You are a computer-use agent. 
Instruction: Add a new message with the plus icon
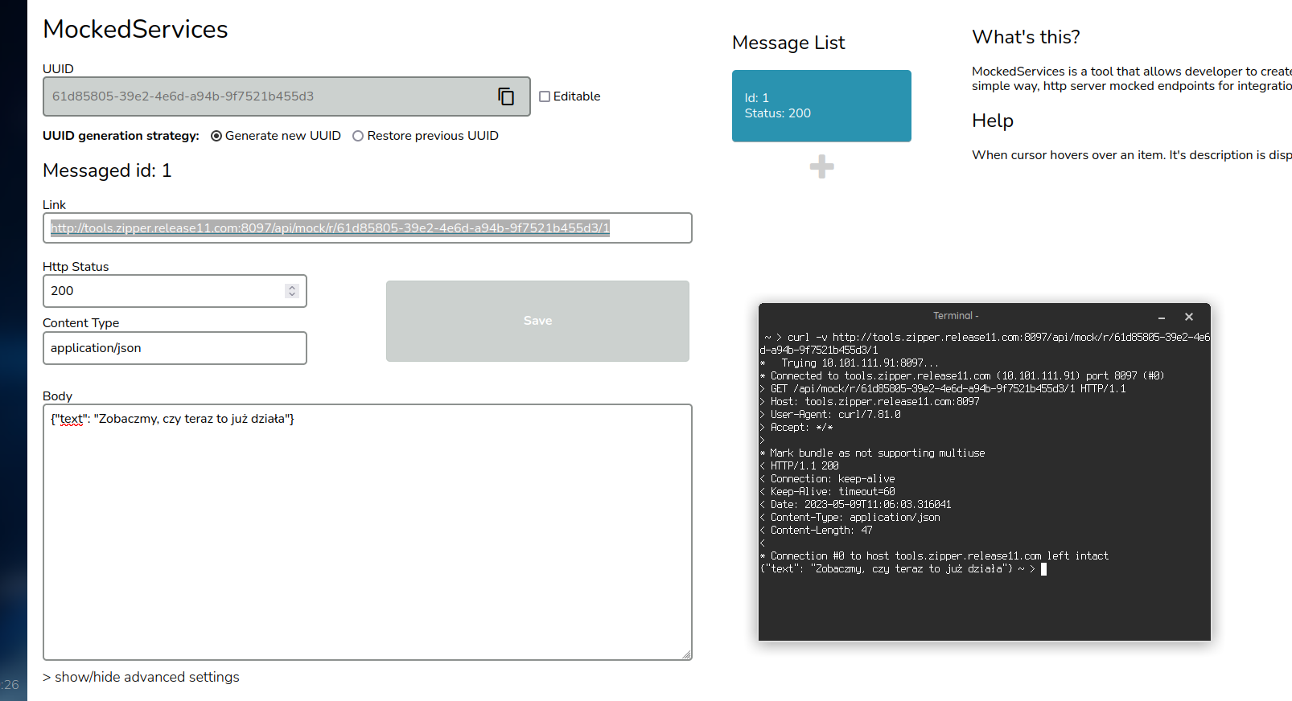click(821, 166)
